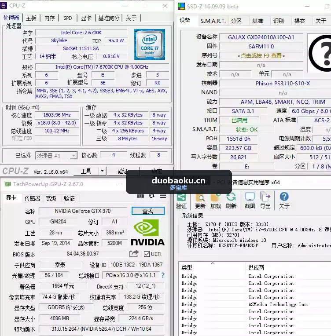The image size is (331, 336).
Task: Open the 验证 tab in GPU-Z
Action: [69, 198]
